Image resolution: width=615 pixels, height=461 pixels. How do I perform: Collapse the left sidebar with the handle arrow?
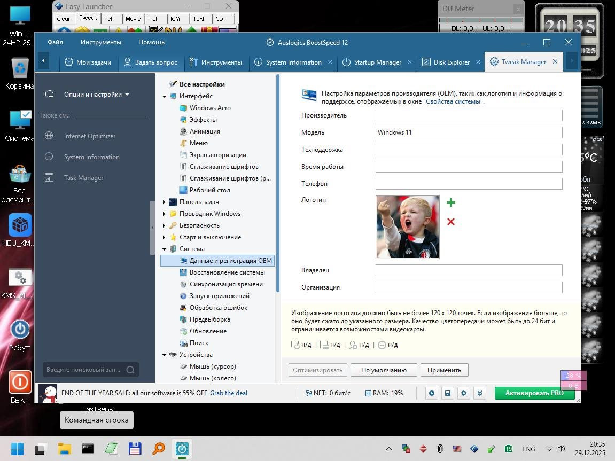click(x=152, y=228)
